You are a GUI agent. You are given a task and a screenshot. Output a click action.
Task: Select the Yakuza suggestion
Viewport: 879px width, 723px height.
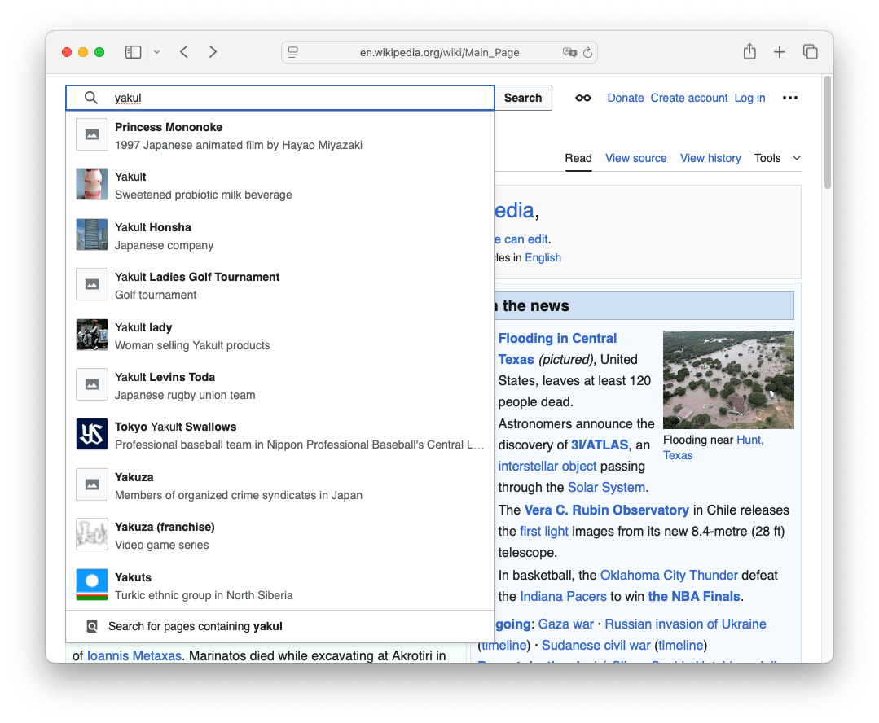[x=280, y=486]
